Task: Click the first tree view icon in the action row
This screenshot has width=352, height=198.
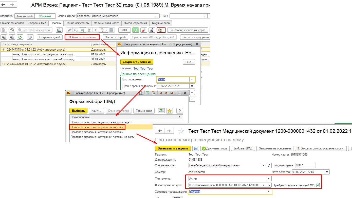Action: coord(4,37)
